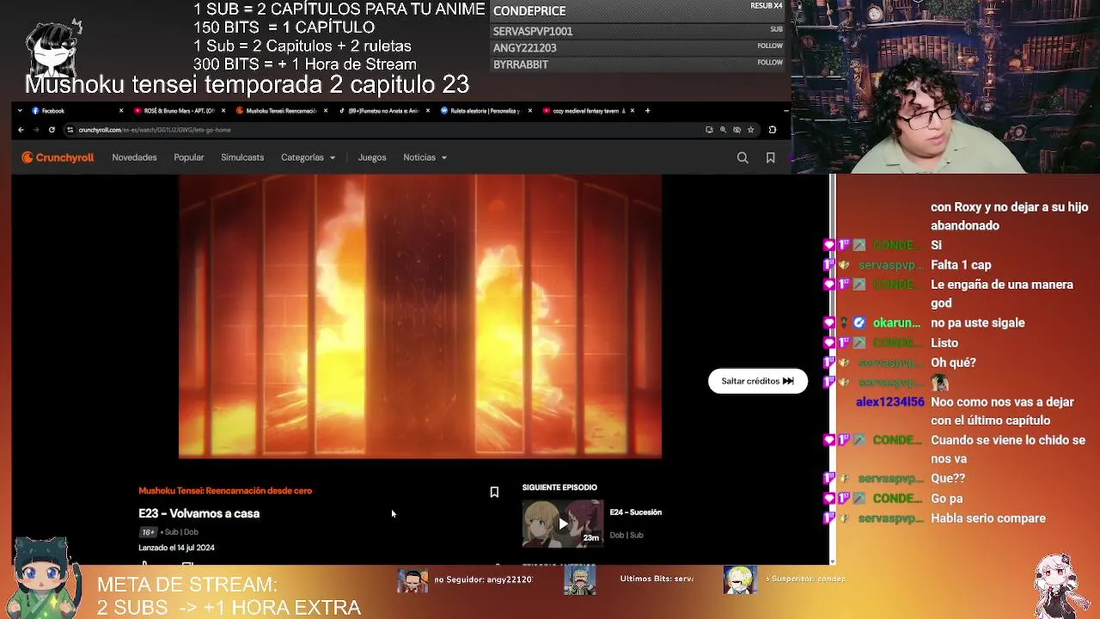Click ANGY221203 in the overlay list
Image resolution: width=1100 pixels, height=619 pixels.
[524, 48]
